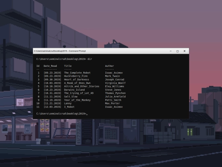The image size is (222, 167).
Task: Click the date '[10.31.2019]'
Action: click(x=52, y=93)
